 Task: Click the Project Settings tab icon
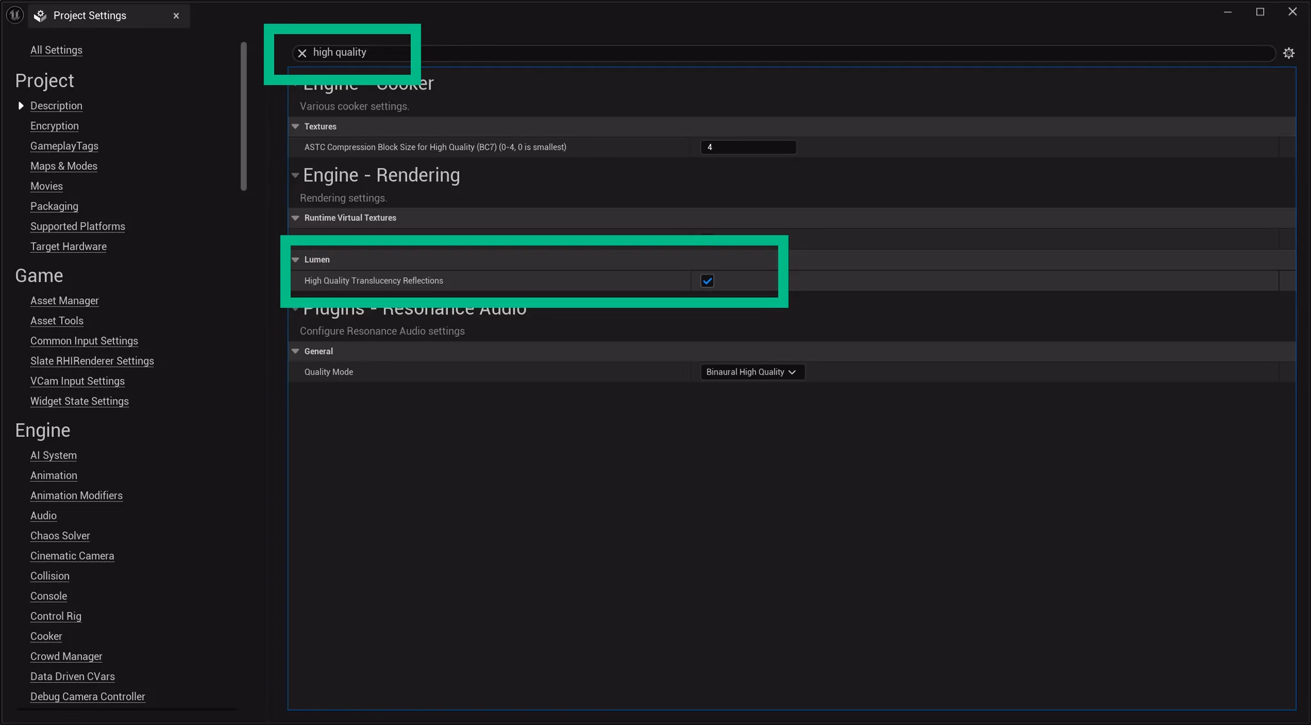tap(40, 15)
